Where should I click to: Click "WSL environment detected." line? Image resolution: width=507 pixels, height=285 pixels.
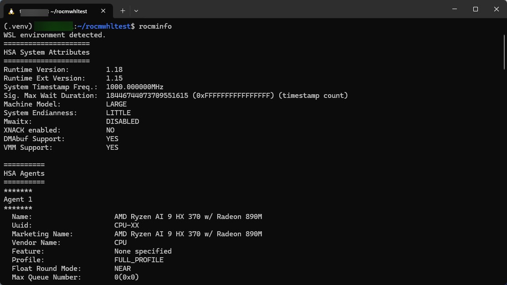pyautogui.click(x=55, y=35)
